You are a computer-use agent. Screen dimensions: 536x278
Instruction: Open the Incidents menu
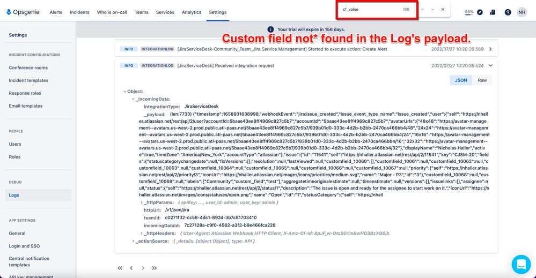click(79, 12)
